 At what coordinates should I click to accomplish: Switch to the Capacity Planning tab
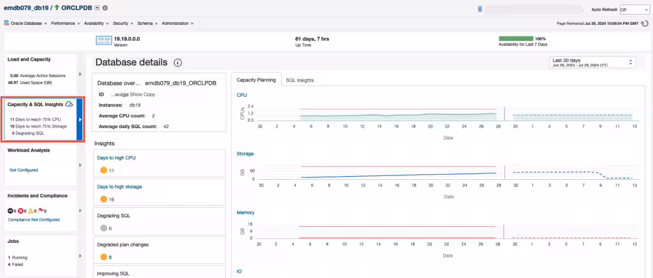point(256,80)
